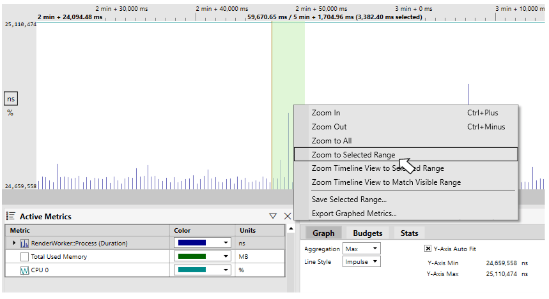This screenshot has width=549, height=299.
Task: Click the Active Metrics list icon
Action: click(10, 216)
